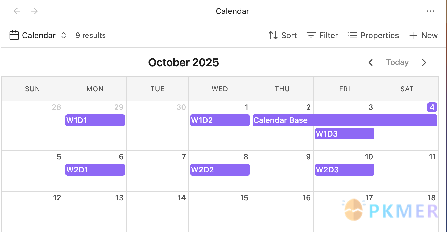The image size is (447, 232).
Task: Click the 9 results label
Action: [x=90, y=35]
